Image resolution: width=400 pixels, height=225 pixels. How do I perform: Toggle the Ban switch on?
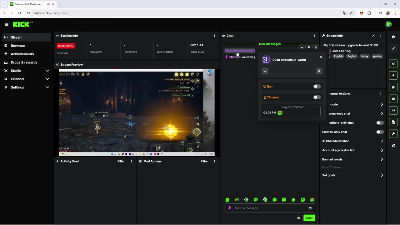point(317,87)
